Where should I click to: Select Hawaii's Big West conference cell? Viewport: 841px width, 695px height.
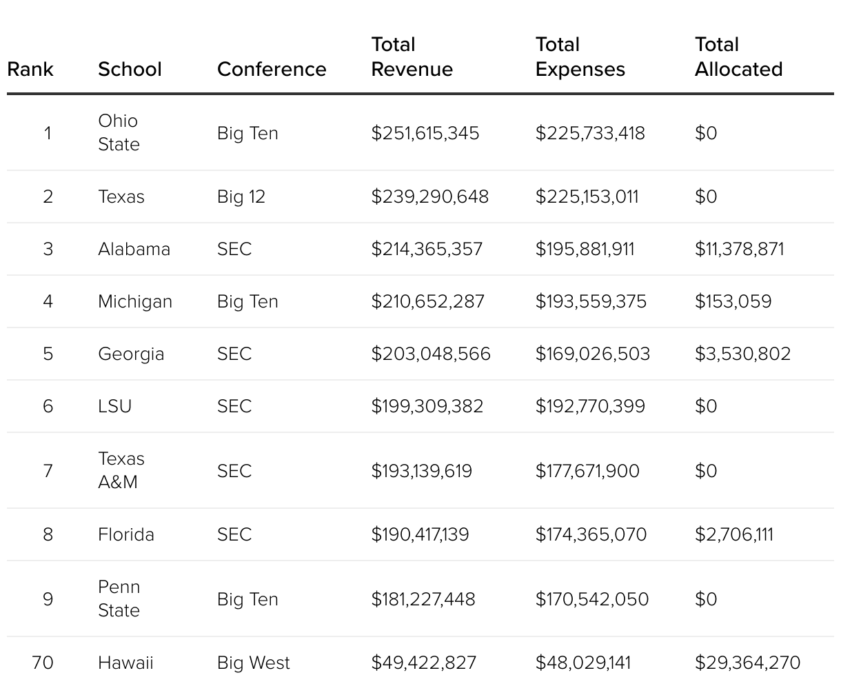click(253, 663)
